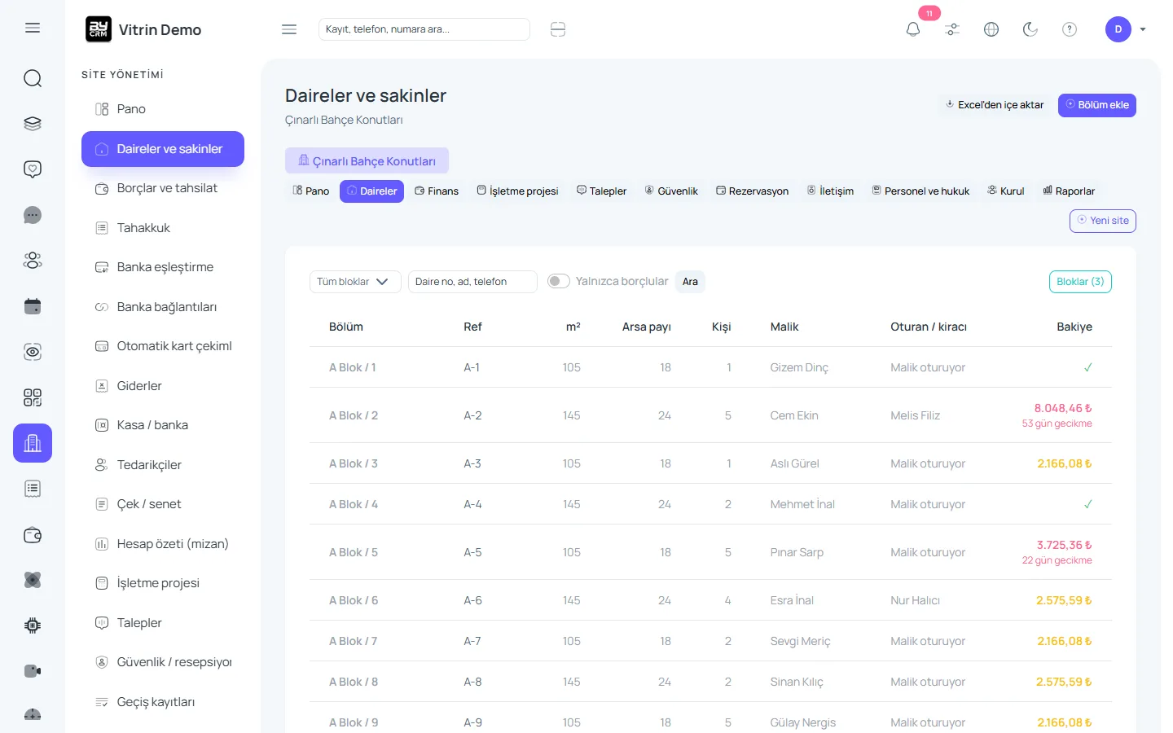Collapse the sidebar with the top bar hamburger icon

click(x=289, y=29)
